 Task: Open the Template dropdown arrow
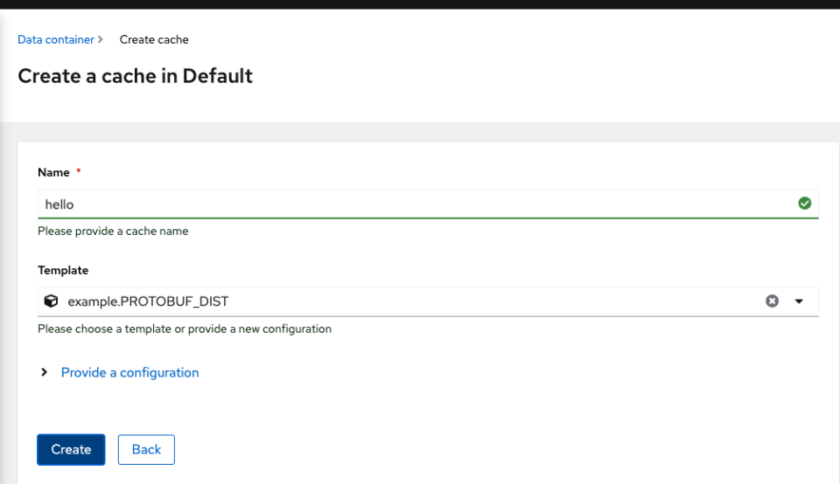click(x=799, y=301)
